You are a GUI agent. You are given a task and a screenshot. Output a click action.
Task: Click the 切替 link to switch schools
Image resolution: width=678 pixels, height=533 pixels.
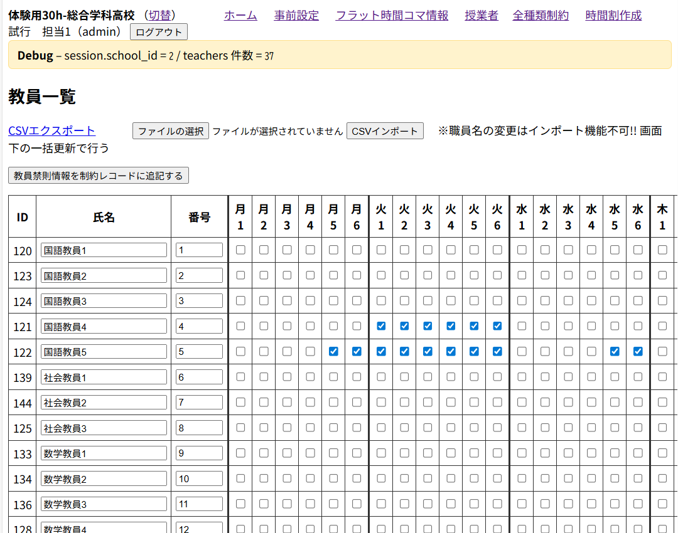[x=160, y=16]
